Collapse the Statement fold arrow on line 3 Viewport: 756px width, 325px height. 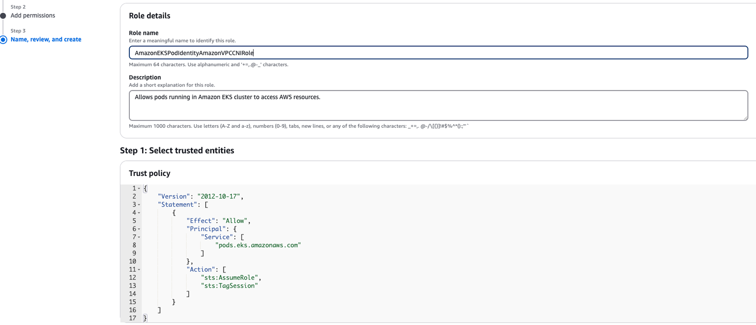point(139,205)
